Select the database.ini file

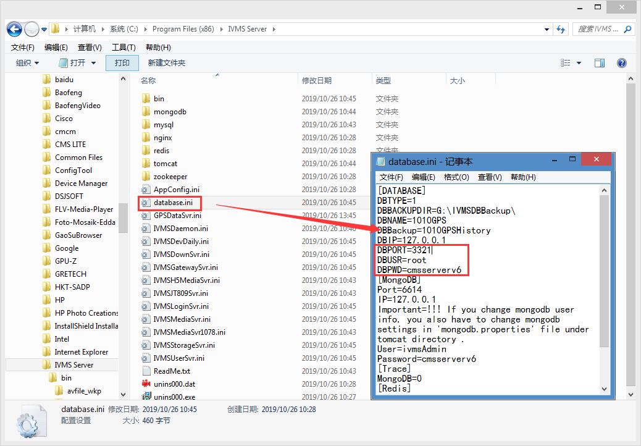coord(173,203)
